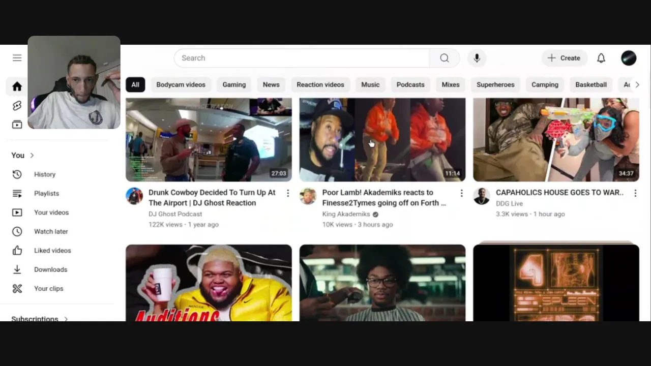
Task: Click the search magnifier button
Action: 445,58
